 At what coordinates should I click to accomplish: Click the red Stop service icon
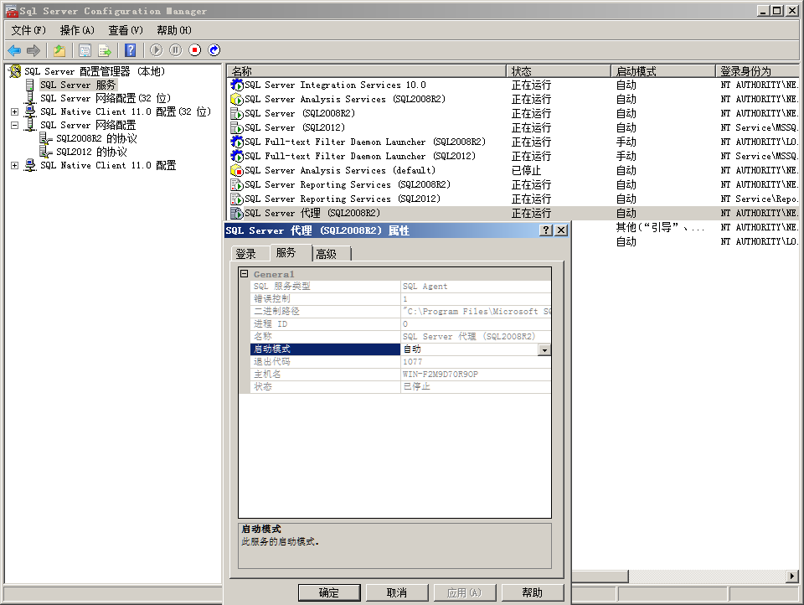click(195, 50)
